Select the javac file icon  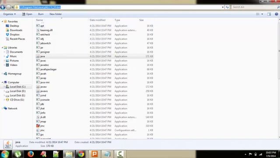pyautogui.click(x=38, y=61)
